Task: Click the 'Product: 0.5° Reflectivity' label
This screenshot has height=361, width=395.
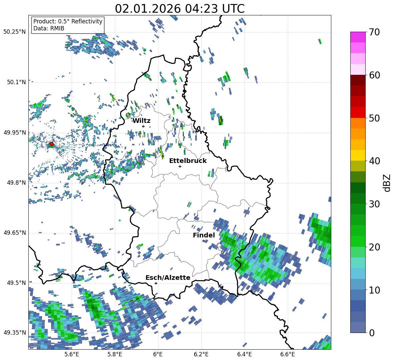Action: [68, 21]
